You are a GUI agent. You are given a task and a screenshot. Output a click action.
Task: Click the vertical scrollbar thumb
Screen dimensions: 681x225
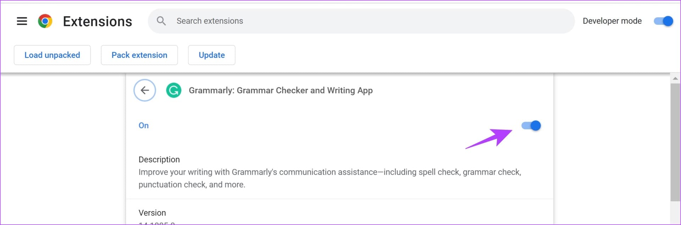point(675,143)
